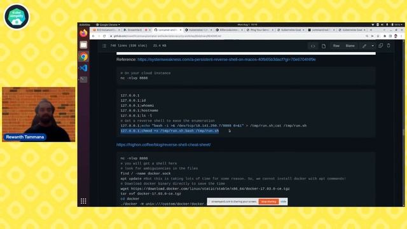Display the source code view icon
The height and width of the screenshot is (229, 407).
(x=313, y=46)
